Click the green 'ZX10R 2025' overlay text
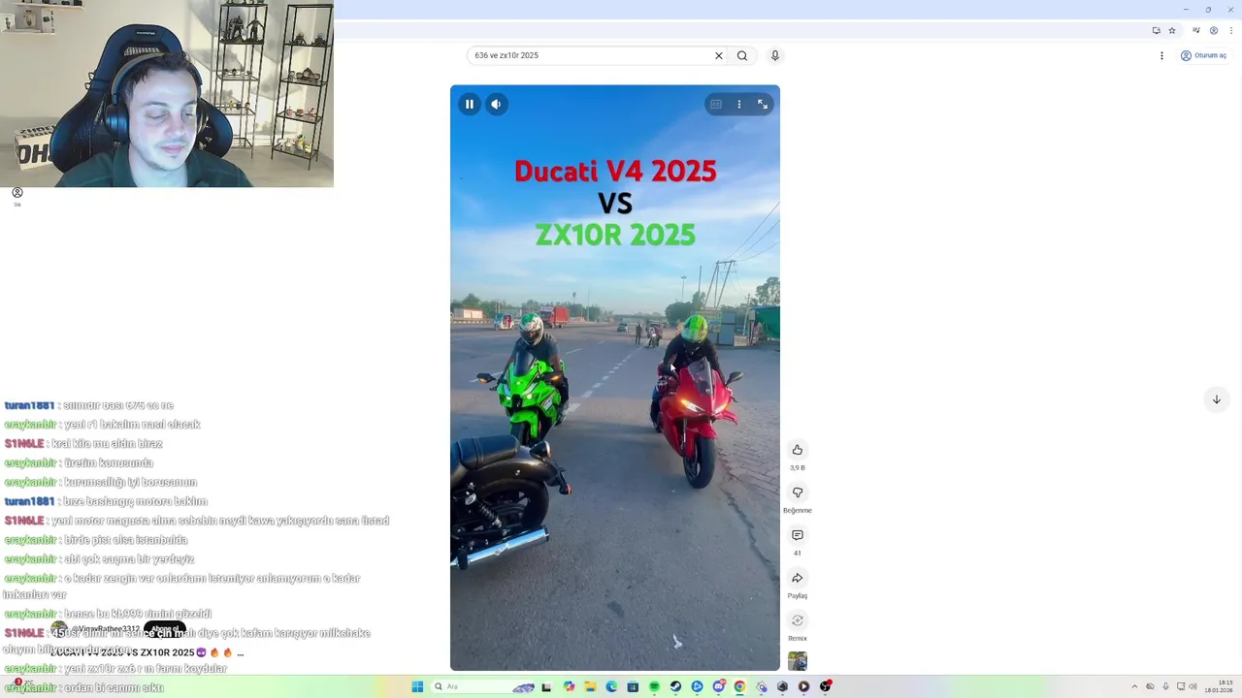This screenshot has width=1242, height=698. pos(615,235)
